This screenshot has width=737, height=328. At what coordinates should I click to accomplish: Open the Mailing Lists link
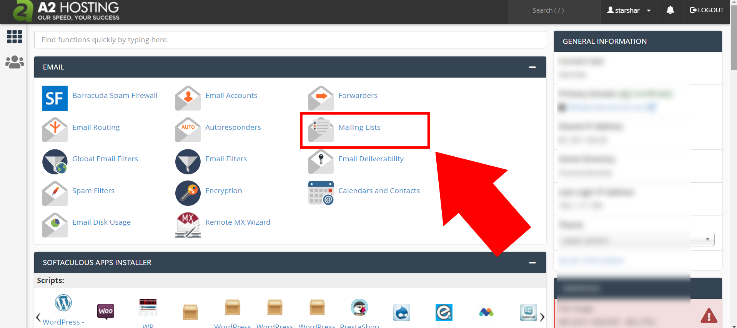(x=359, y=127)
